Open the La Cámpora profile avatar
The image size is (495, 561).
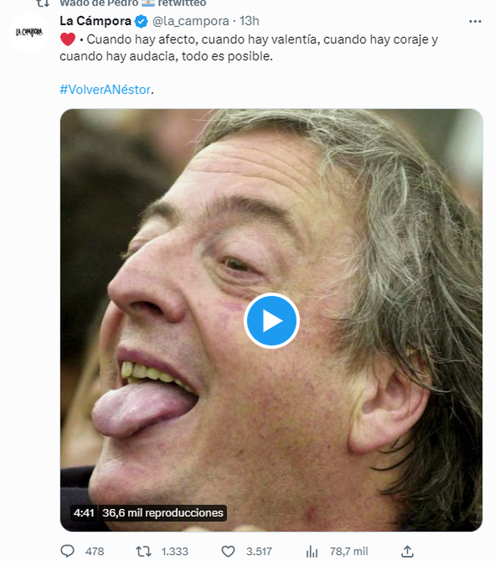(30, 32)
